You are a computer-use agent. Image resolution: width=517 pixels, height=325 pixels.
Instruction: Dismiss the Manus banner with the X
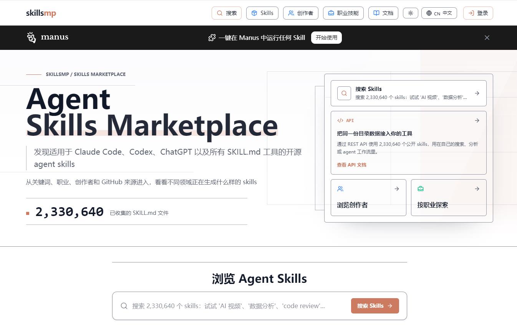tap(487, 38)
